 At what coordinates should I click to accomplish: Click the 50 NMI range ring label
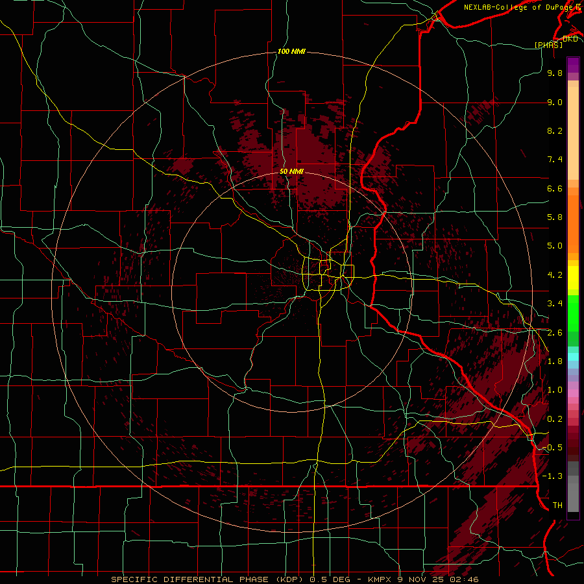point(291,171)
